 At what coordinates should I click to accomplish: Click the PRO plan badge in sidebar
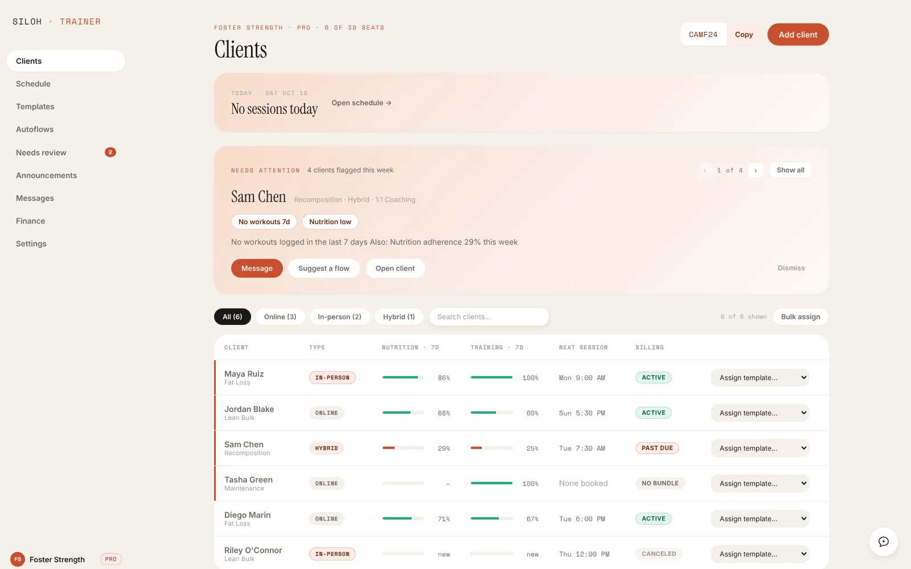111,559
